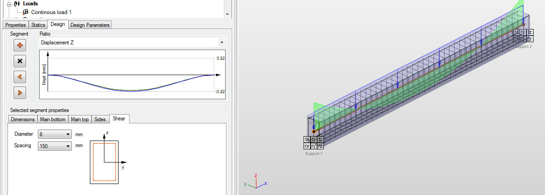Click Support 1 ry constraint box
The width and height of the screenshot is (545, 195).
point(314,146)
